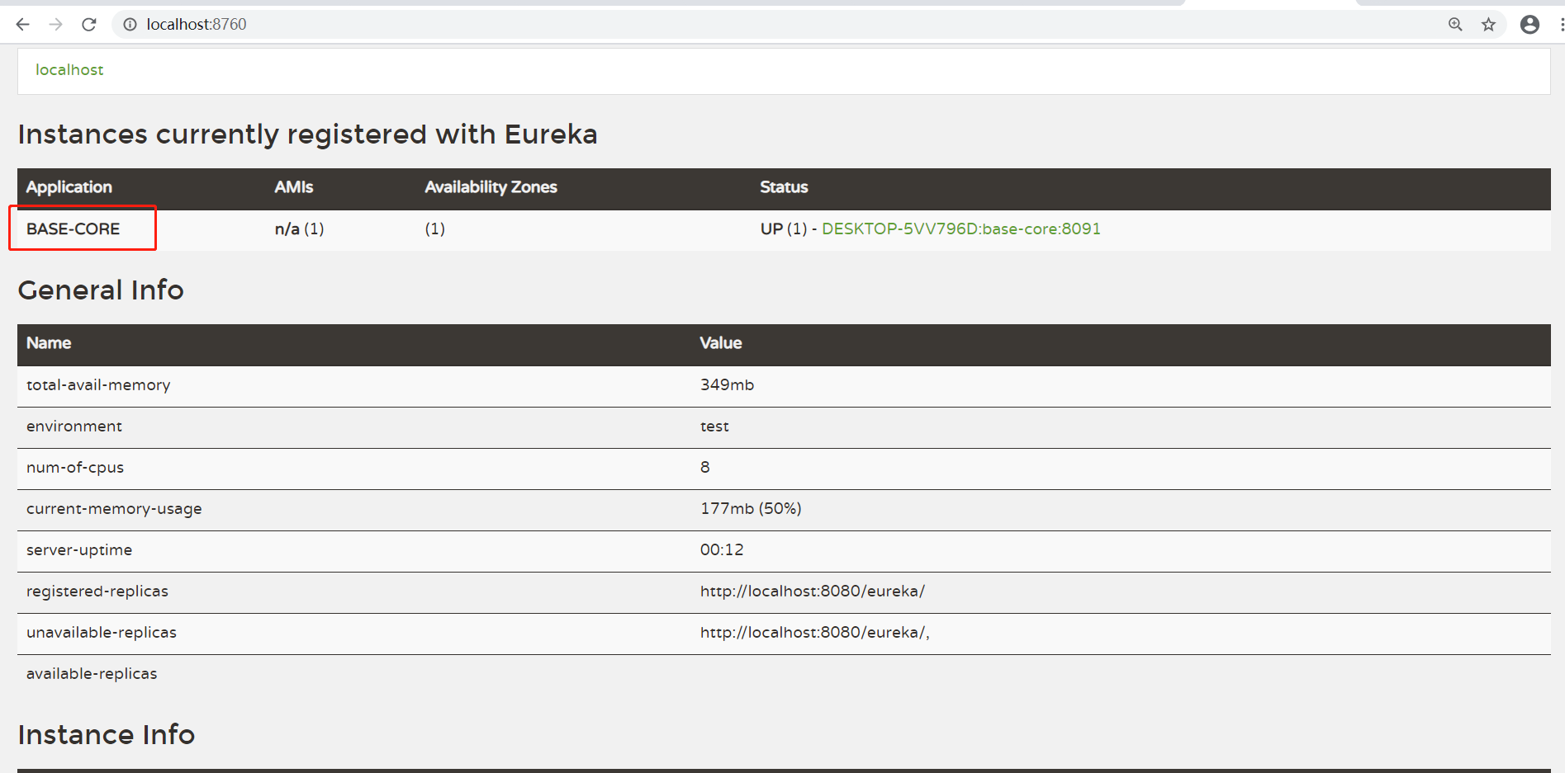
Task: Select the registered-replicas URL value
Action: pyautogui.click(x=813, y=592)
